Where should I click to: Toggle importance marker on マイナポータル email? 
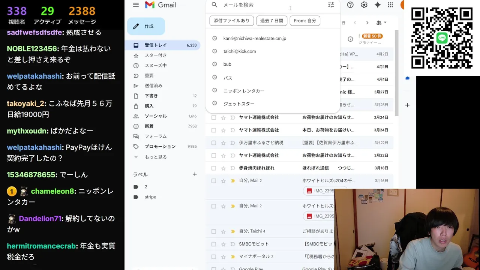[232, 257]
